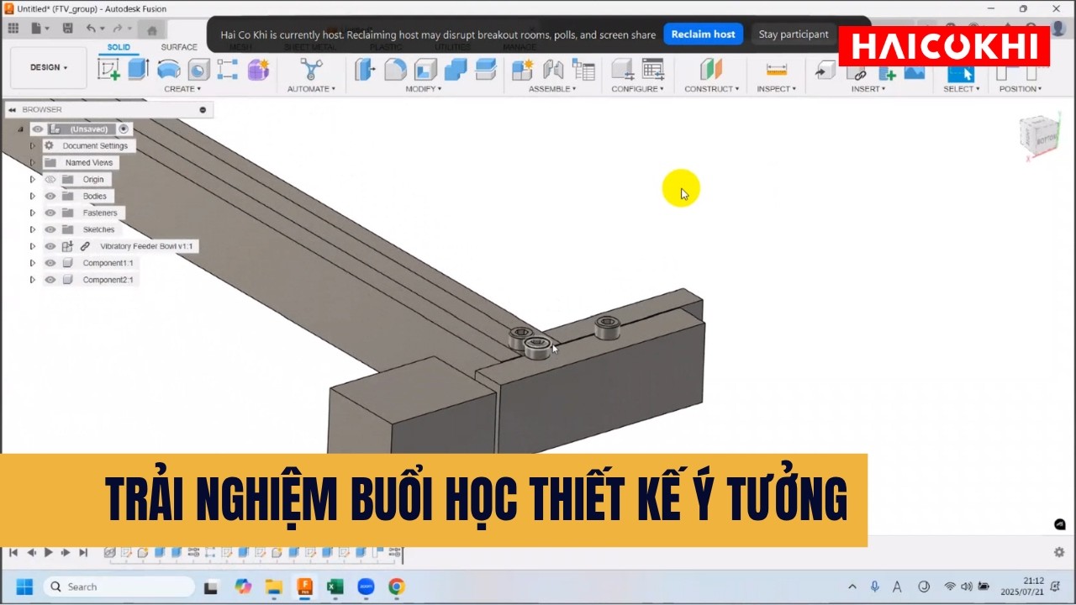Select the Joint tool in Assemble
The height and width of the screenshot is (605, 1076).
coord(553,69)
